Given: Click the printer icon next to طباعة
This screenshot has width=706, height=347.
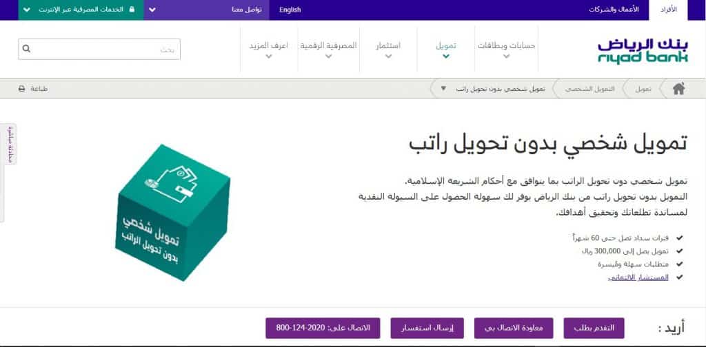Looking at the screenshot, I should [21, 89].
